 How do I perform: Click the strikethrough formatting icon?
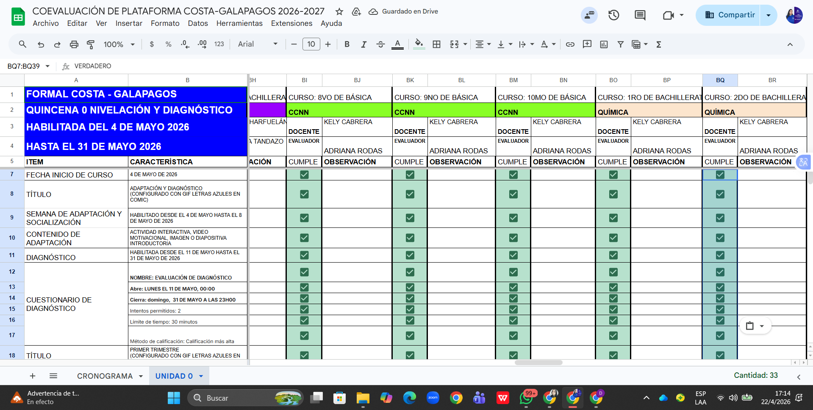(x=380, y=44)
